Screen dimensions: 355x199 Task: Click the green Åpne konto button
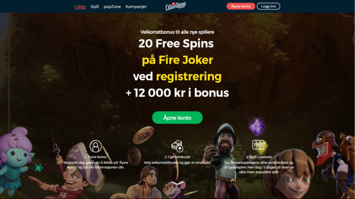coord(177,117)
